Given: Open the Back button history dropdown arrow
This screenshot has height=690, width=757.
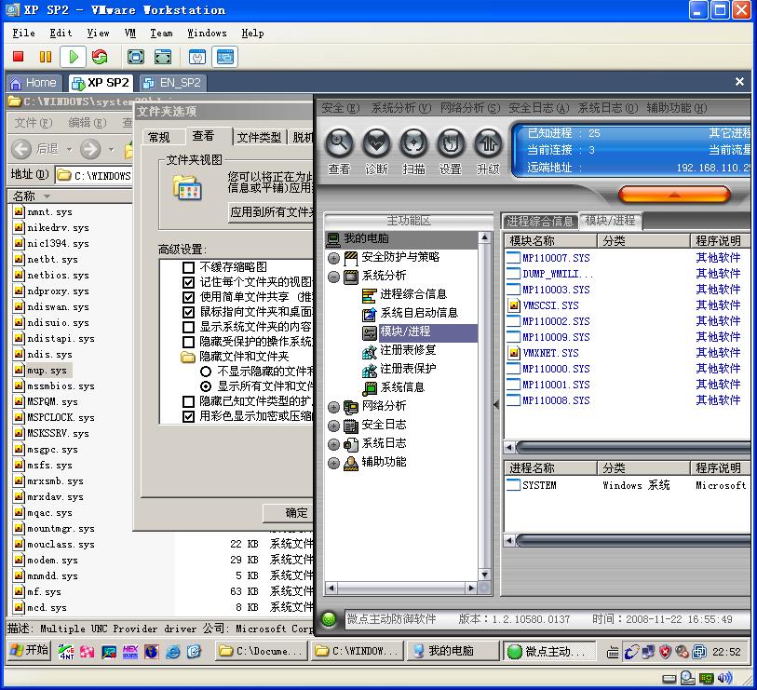Looking at the screenshot, I should [x=70, y=150].
